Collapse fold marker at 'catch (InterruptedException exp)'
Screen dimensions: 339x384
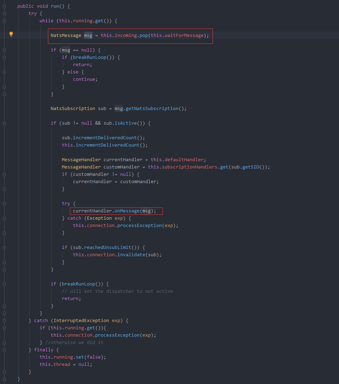[x=5, y=321]
